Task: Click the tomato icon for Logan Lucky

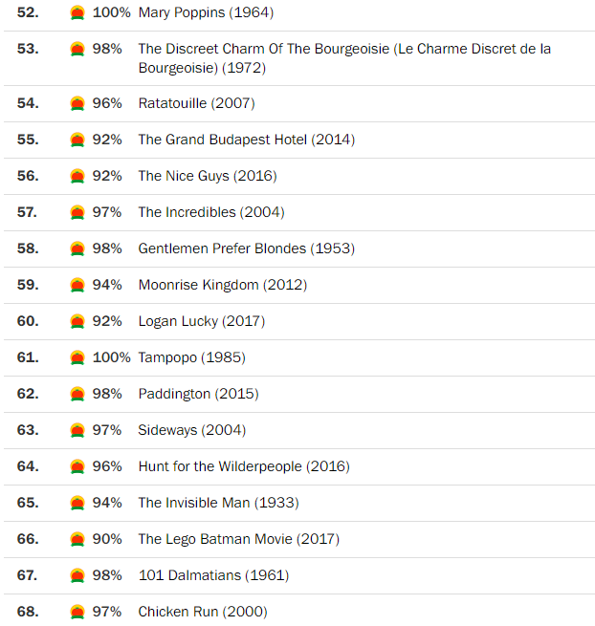Action: [x=77, y=321]
